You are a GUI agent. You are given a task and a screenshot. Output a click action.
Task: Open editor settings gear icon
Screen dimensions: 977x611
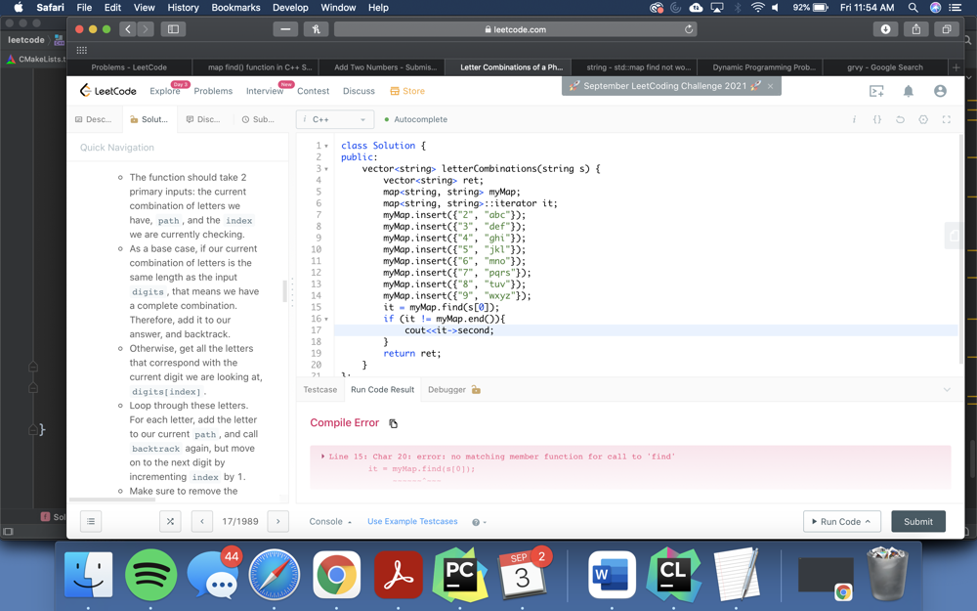pyautogui.click(x=923, y=119)
